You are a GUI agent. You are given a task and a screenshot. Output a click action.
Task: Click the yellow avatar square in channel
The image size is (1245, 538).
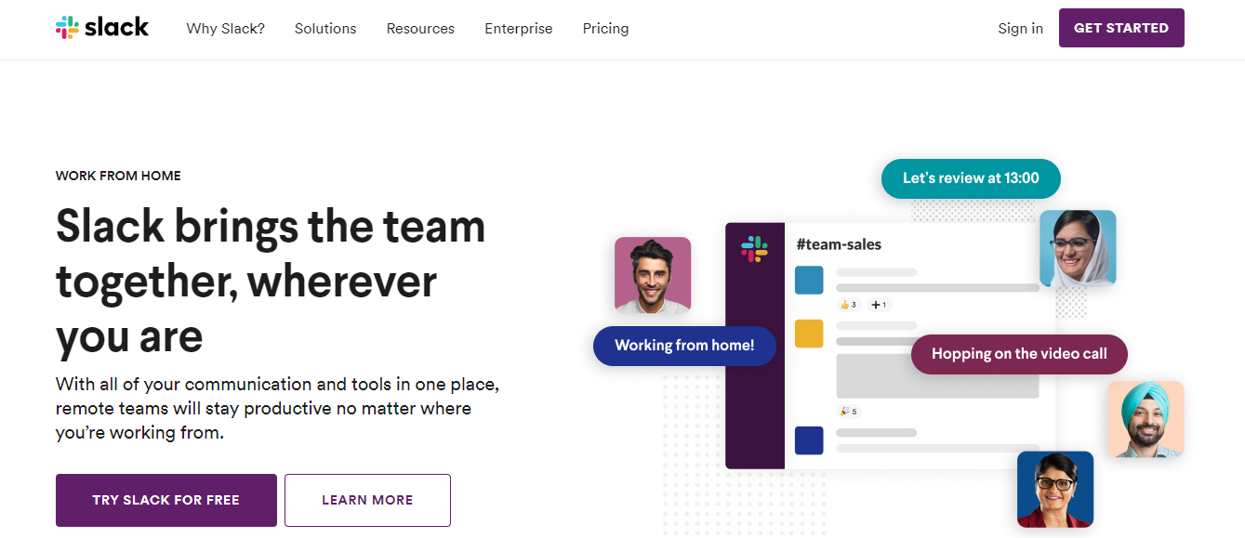[809, 334]
